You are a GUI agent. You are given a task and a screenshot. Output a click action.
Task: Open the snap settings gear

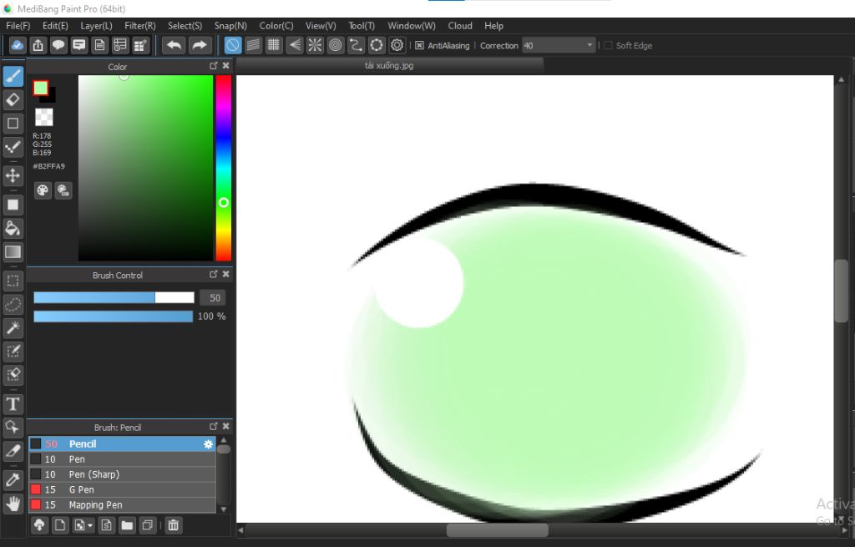point(397,45)
